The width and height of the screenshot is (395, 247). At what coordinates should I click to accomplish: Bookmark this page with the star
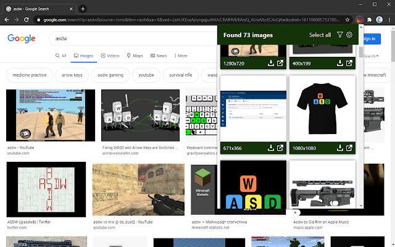[x=347, y=20]
